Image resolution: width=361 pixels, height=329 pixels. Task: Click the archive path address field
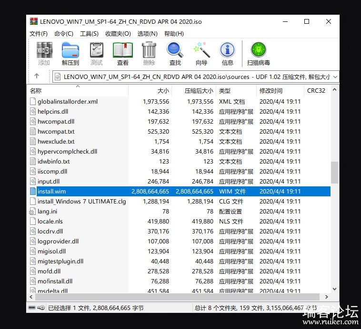[x=196, y=77]
